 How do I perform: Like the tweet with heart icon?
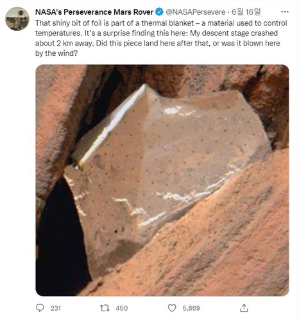(172, 308)
